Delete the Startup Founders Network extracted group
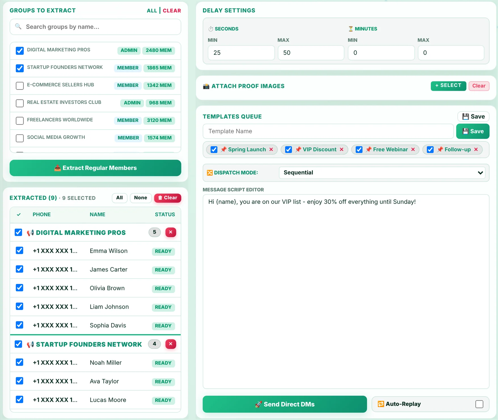The height and width of the screenshot is (420, 498). coord(171,344)
